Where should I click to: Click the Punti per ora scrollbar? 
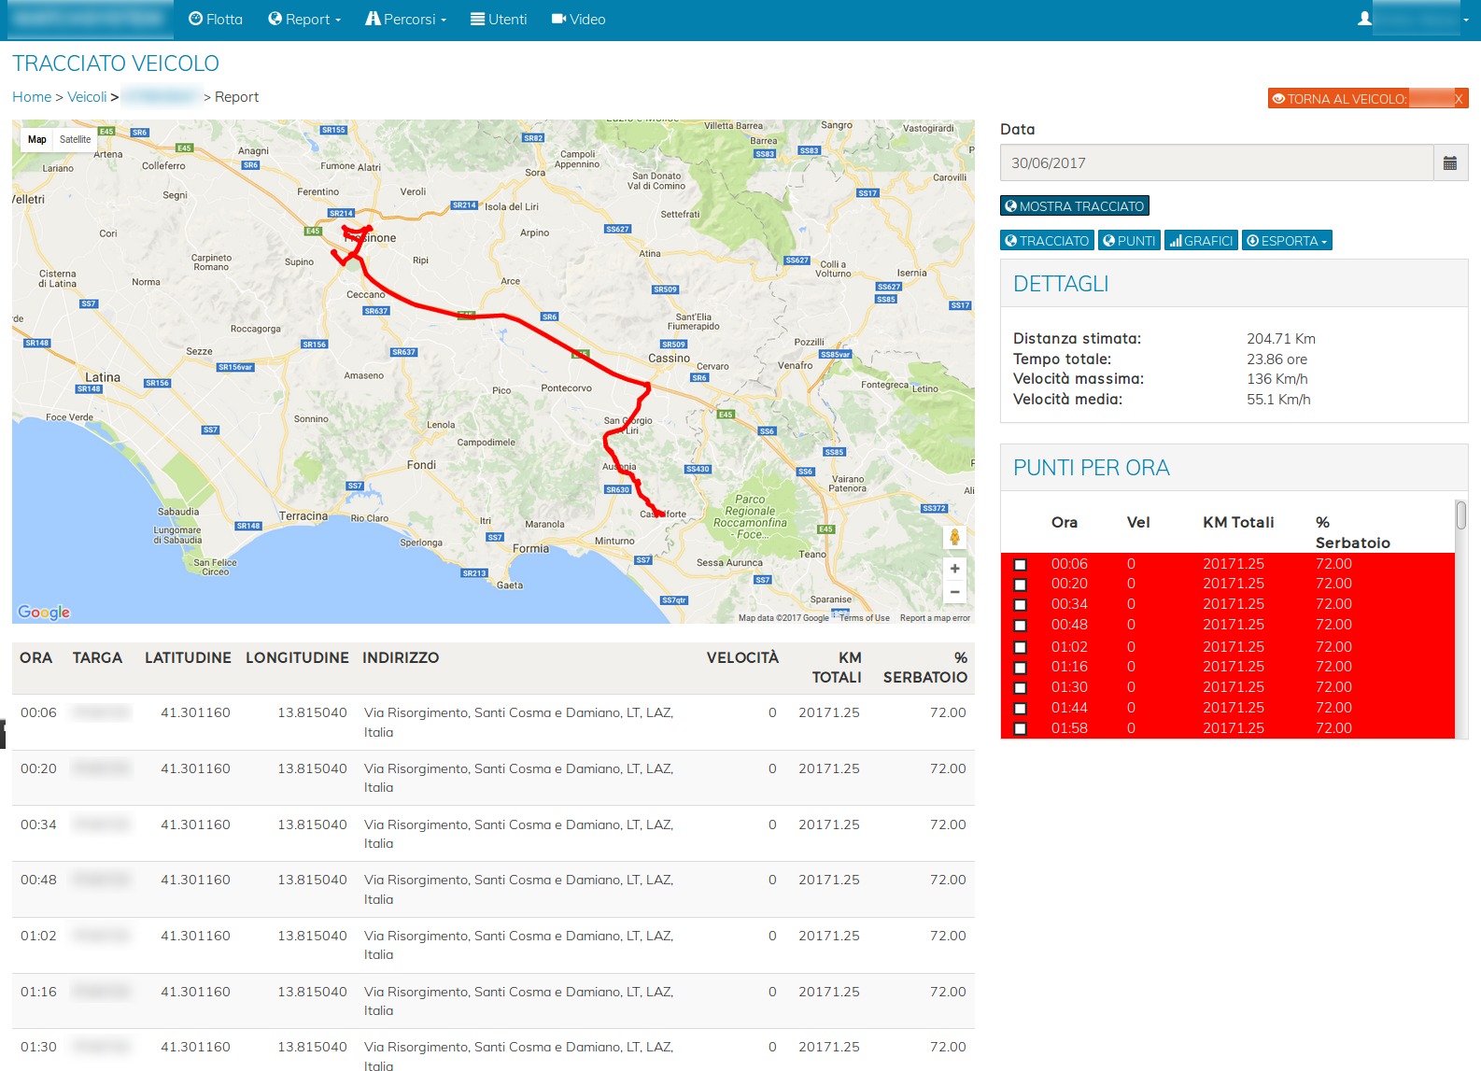coord(1460,515)
